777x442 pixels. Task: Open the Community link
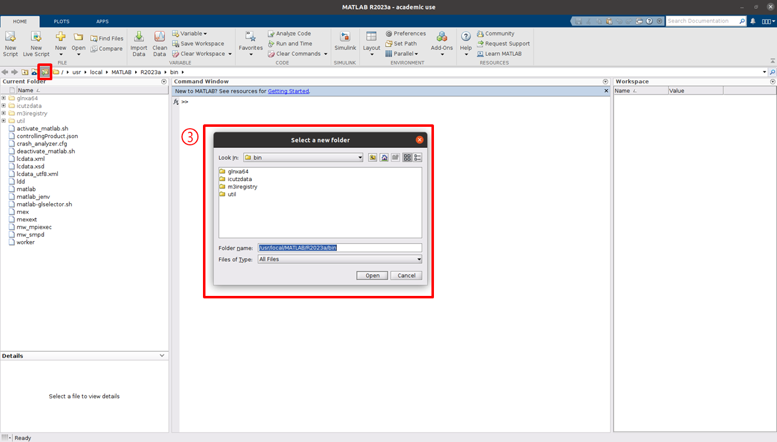pos(496,34)
